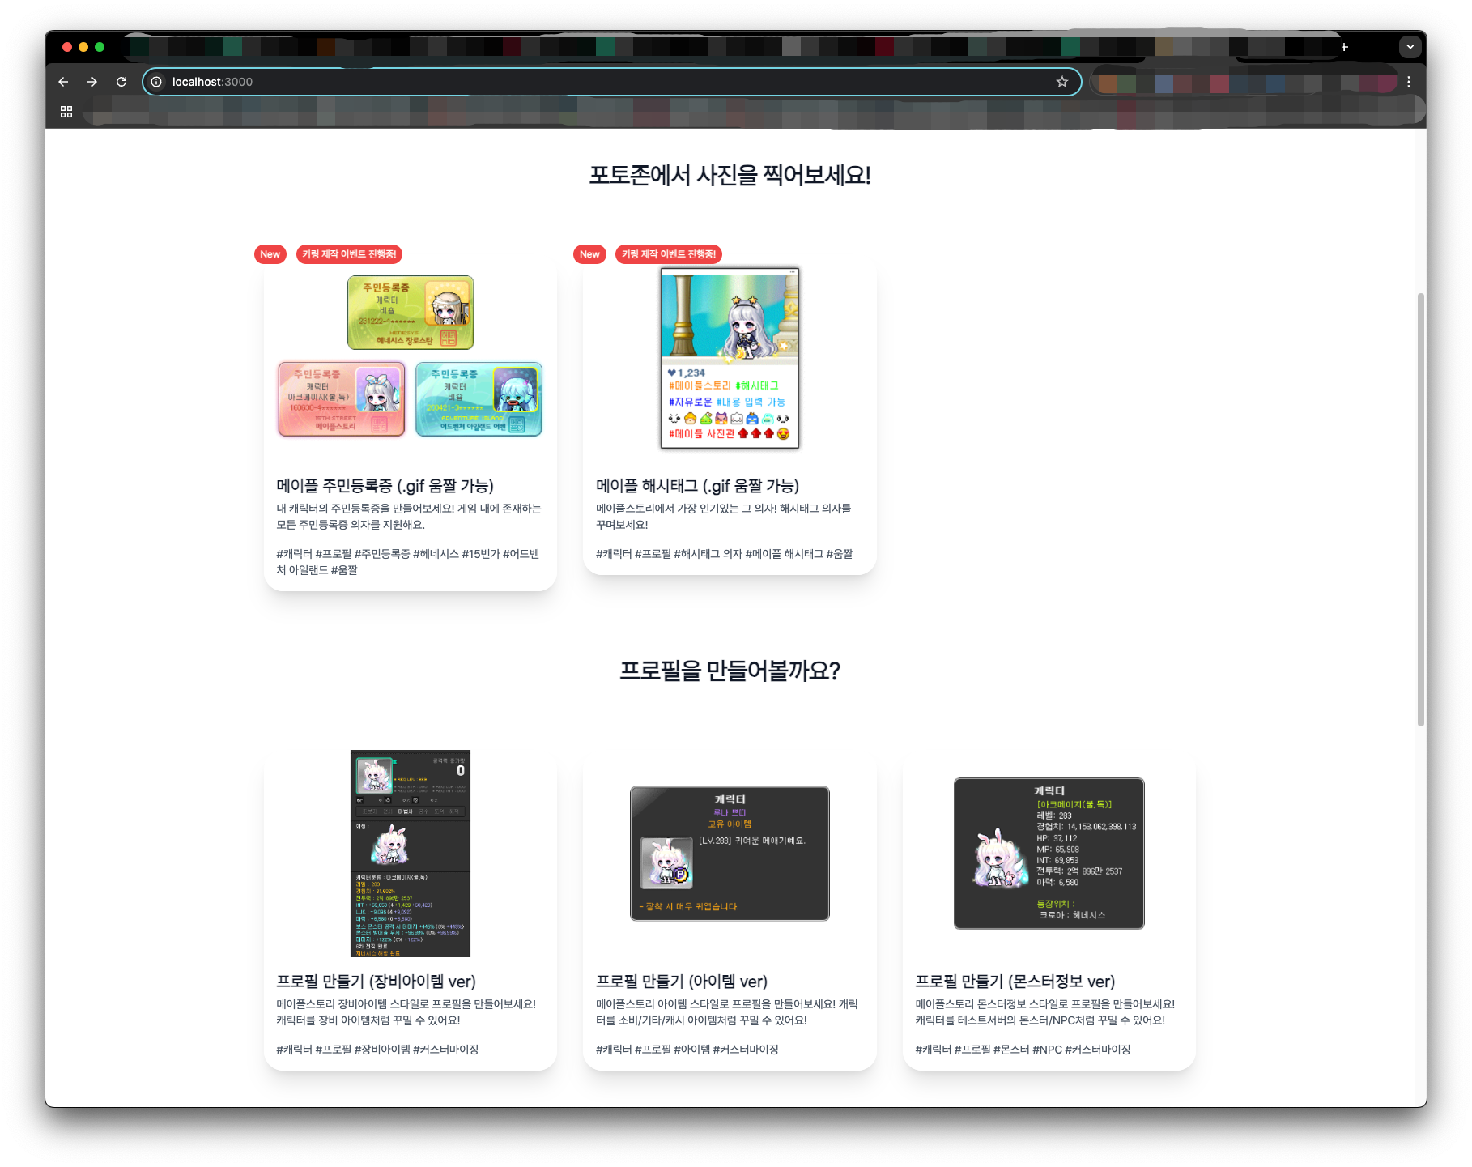Go forward with the browser forward arrow
Image resolution: width=1472 pixels, height=1167 pixels.
92,82
